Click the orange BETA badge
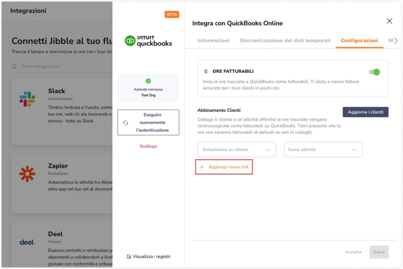Screen dimensions: 403x269 (172, 14)
